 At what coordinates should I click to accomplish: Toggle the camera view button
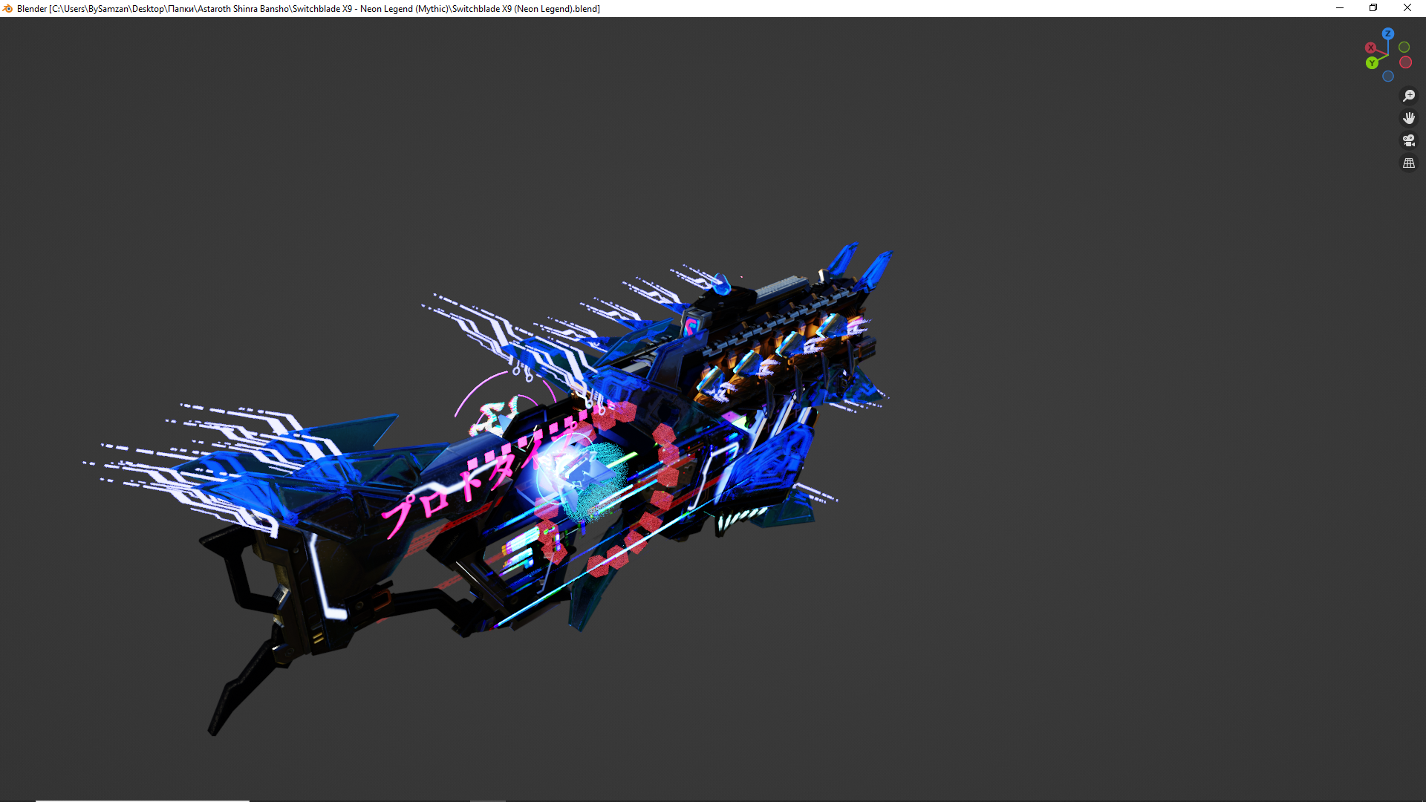(x=1408, y=140)
